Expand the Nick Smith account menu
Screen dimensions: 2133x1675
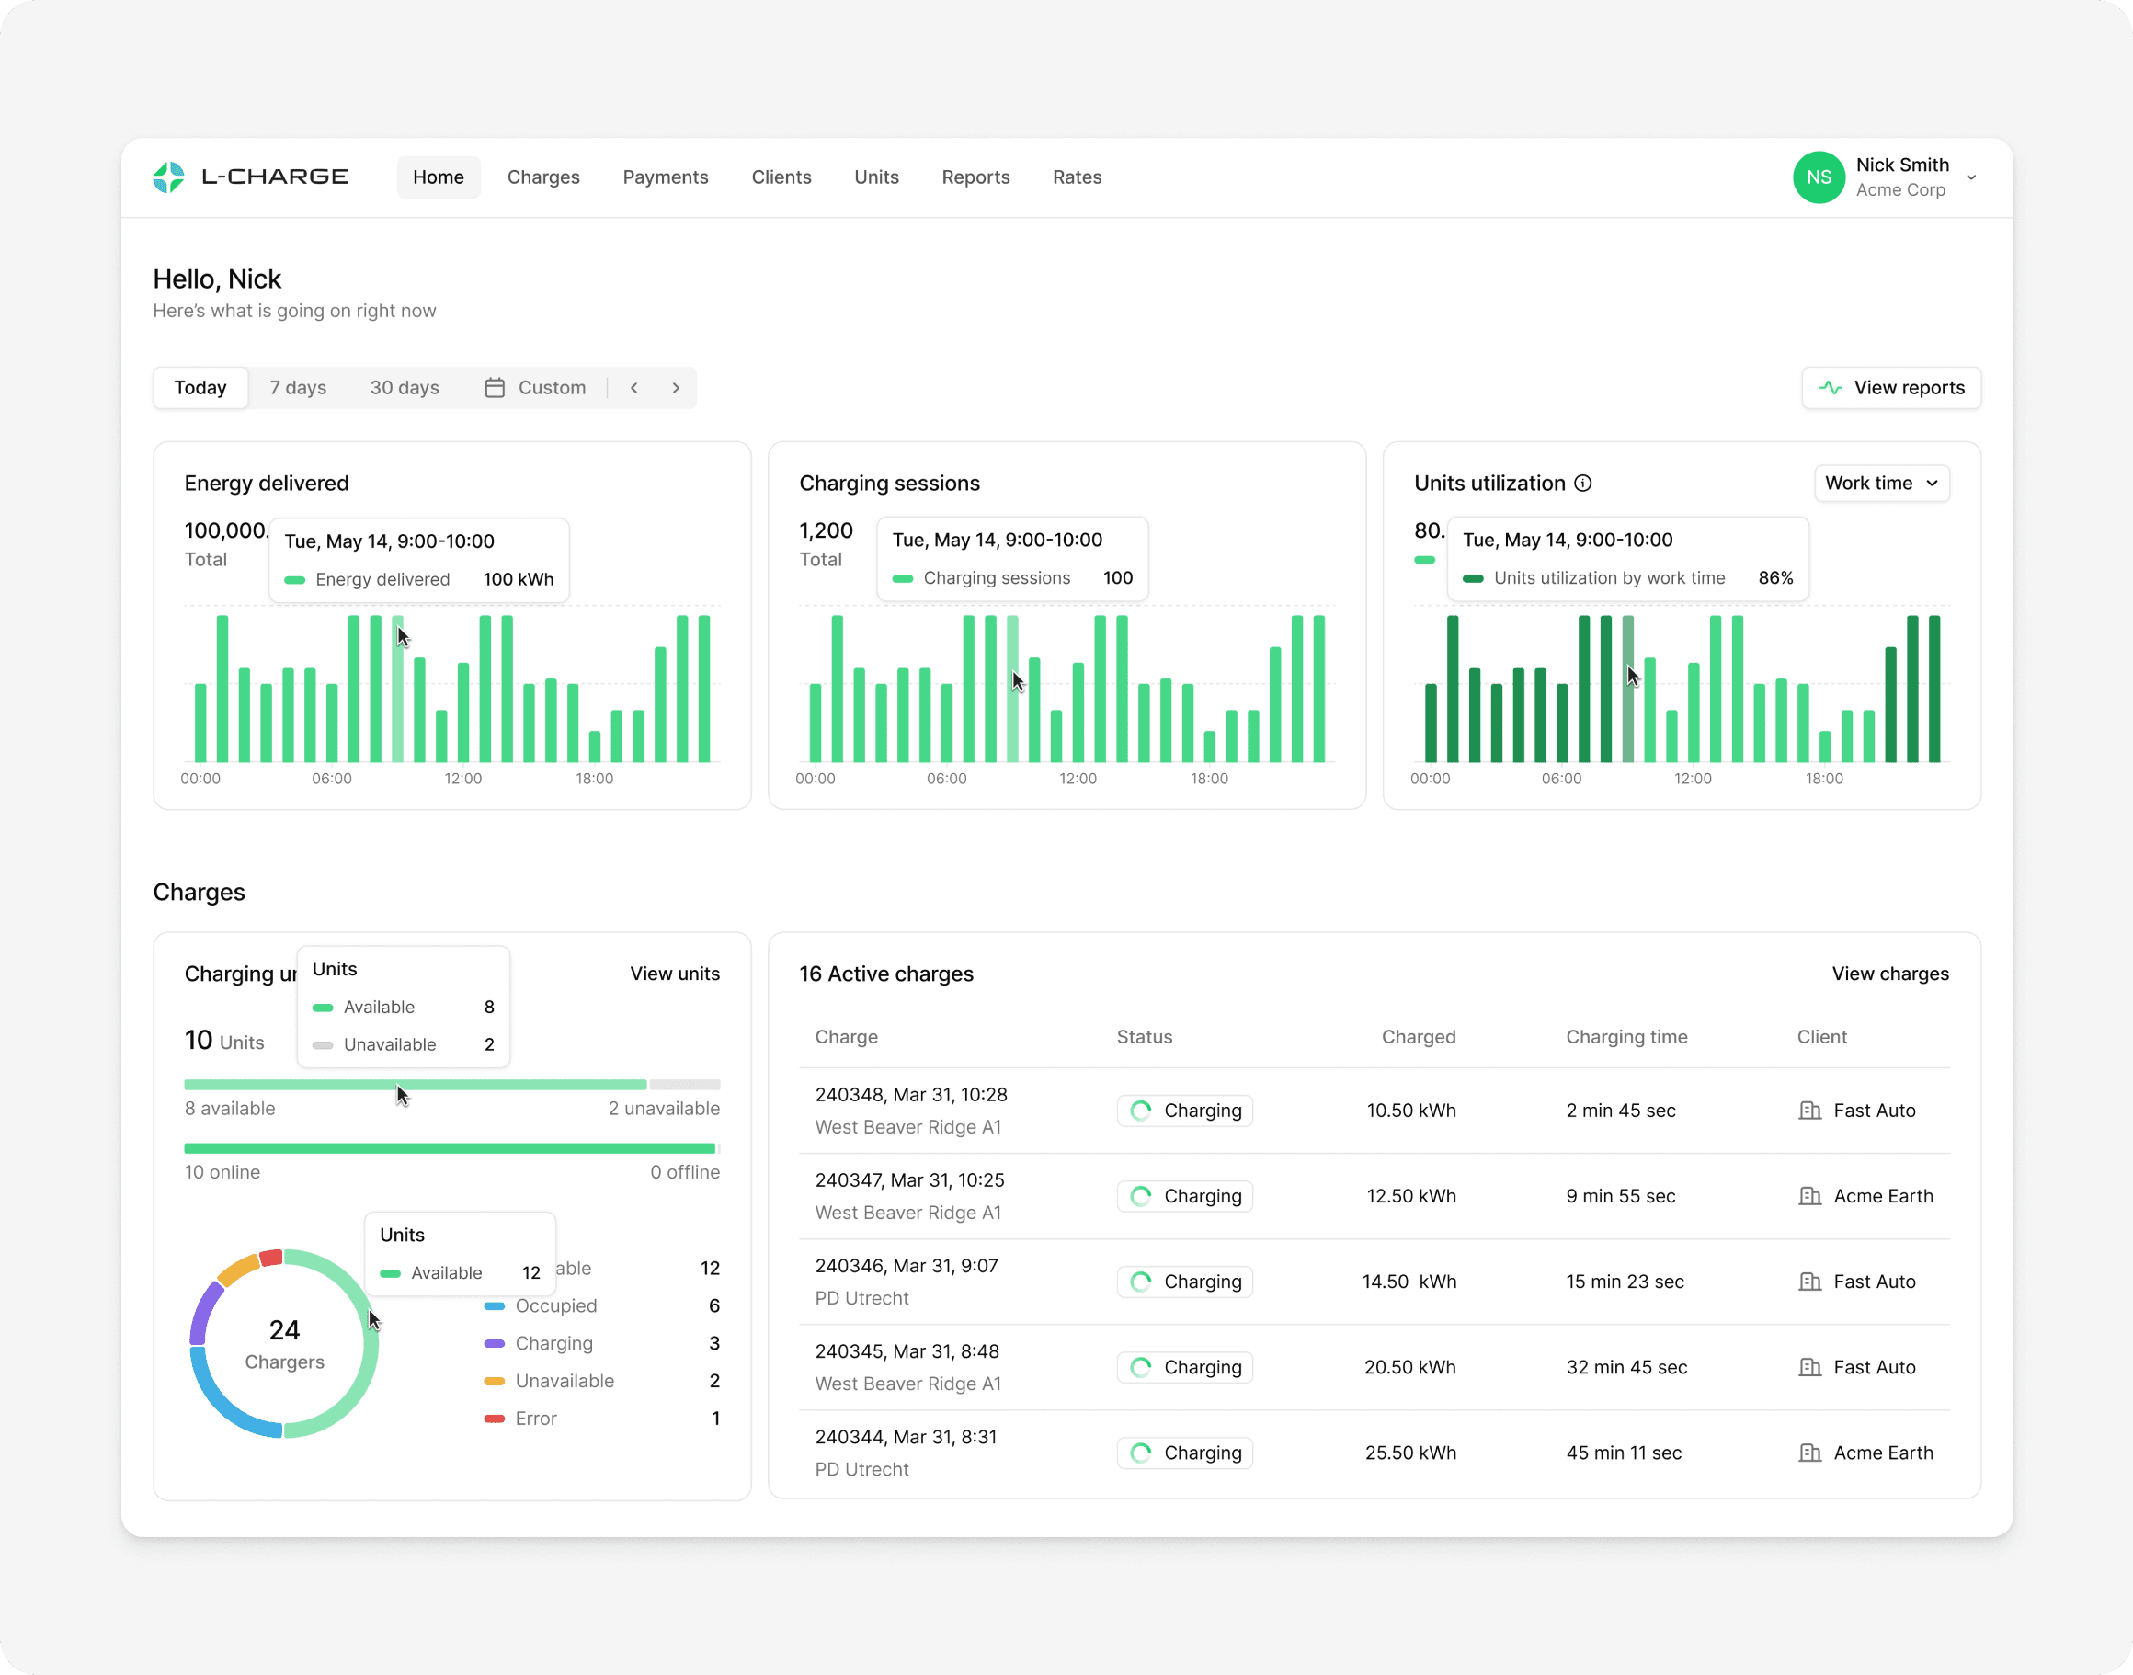[1971, 177]
